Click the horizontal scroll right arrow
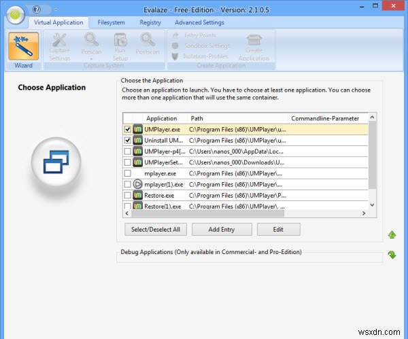Viewport: 408px width, 339px height. click(364, 213)
